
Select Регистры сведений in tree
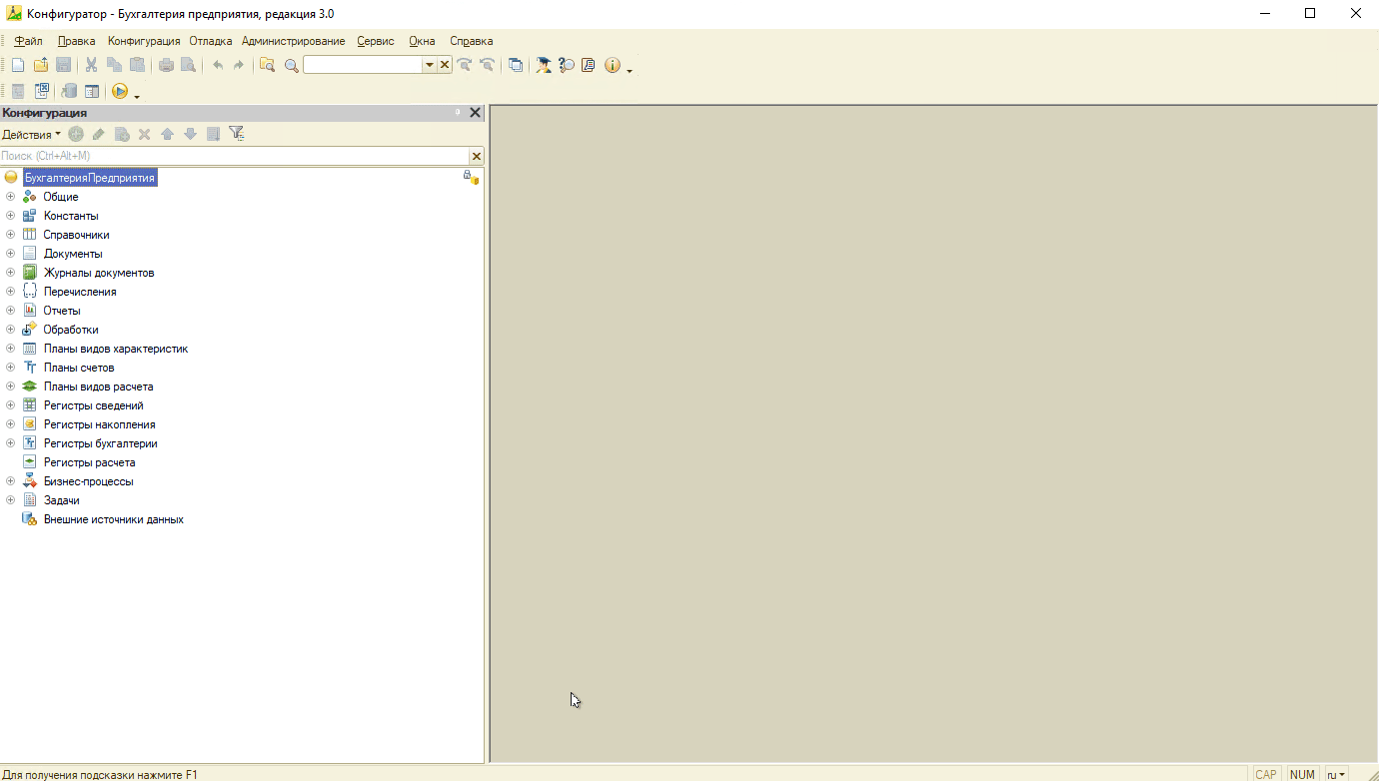94,405
